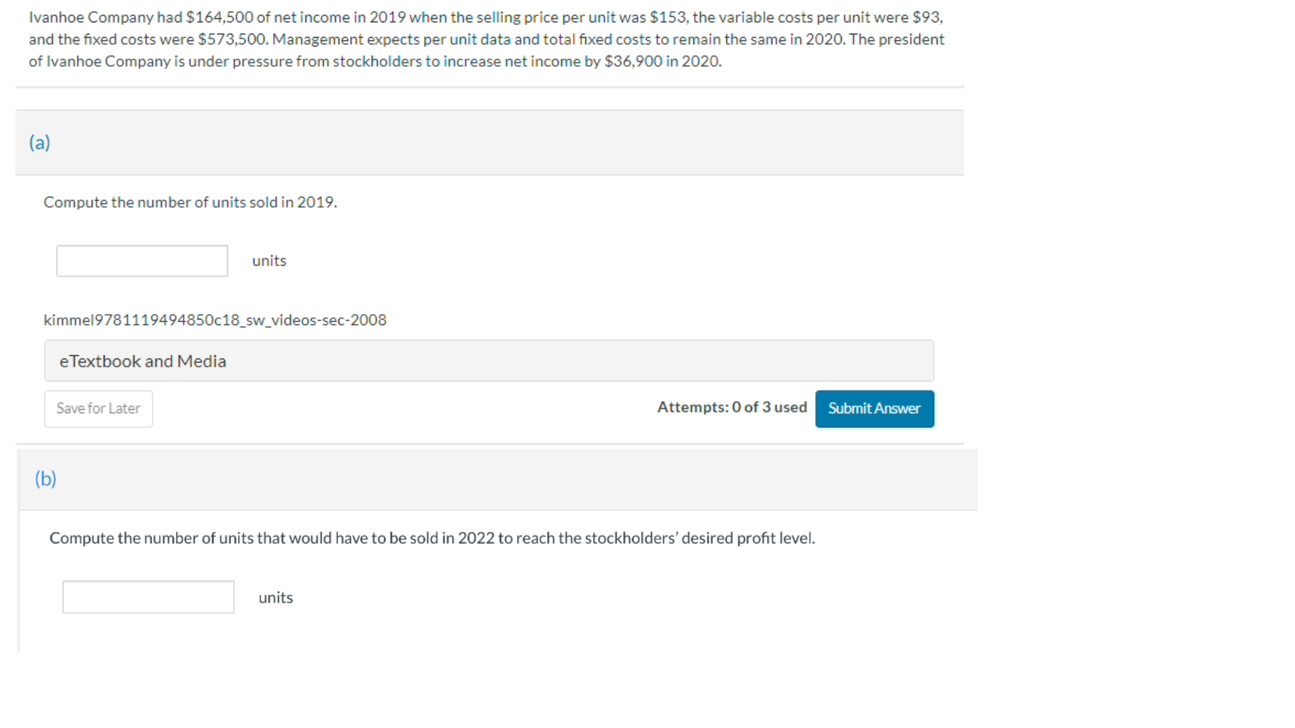The image size is (1295, 728).
Task: Click the $36,900 increase amount in the problem text
Action: pyautogui.click(x=633, y=61)
